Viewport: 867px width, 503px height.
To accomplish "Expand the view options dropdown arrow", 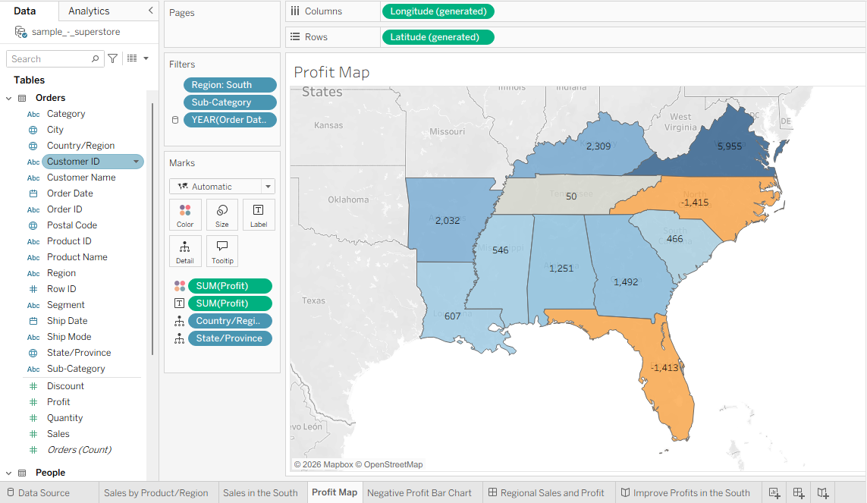I will pyautogui.click(x=146, y=58).
